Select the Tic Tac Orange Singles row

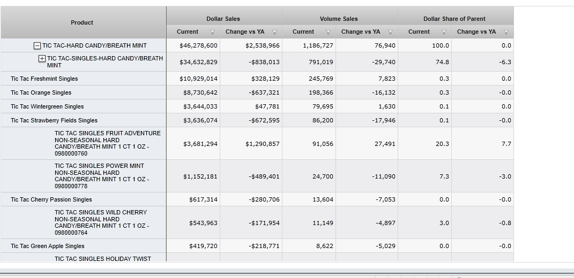coord(41,92)
